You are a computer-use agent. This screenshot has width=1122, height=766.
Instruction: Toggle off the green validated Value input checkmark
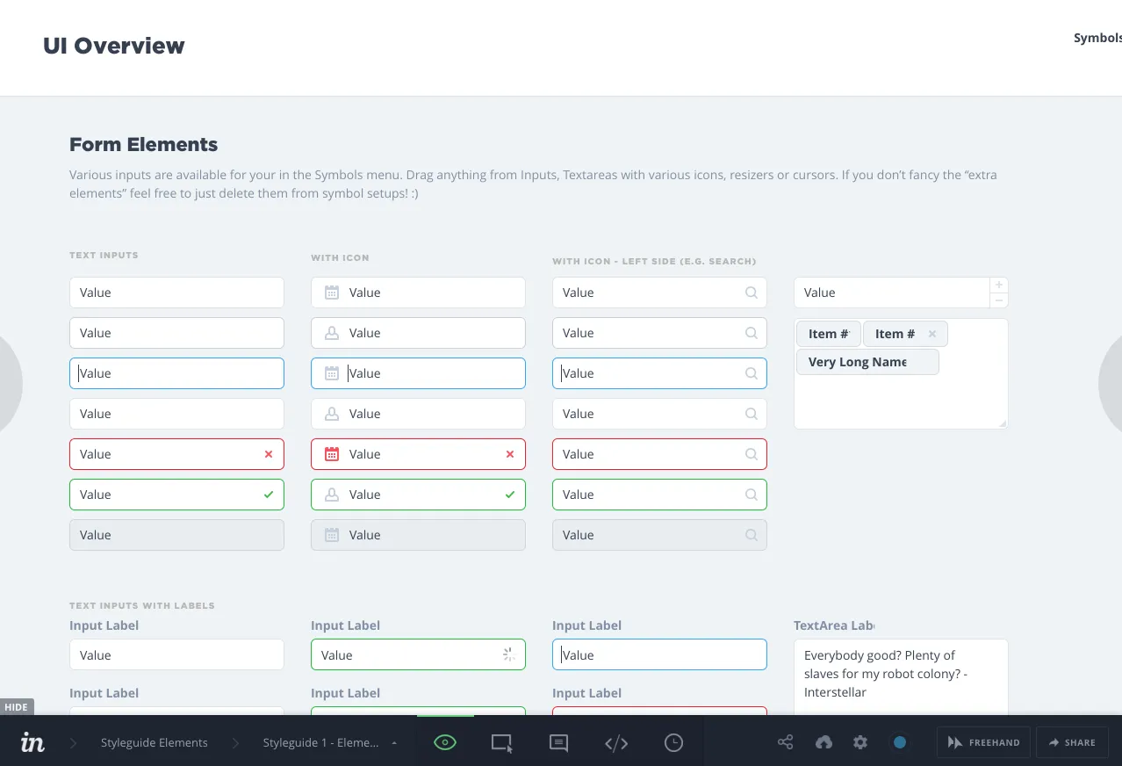(268, 494)
